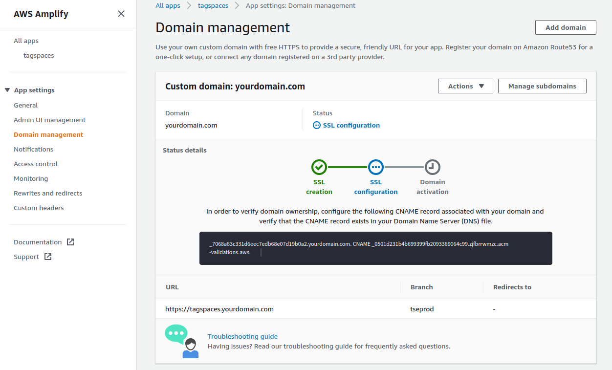Image resolution: width=612 pixels, height=370 pixels.
Task: Select Domain management in the sidebar
Action: pyautogui.click(x=48, y=134)
